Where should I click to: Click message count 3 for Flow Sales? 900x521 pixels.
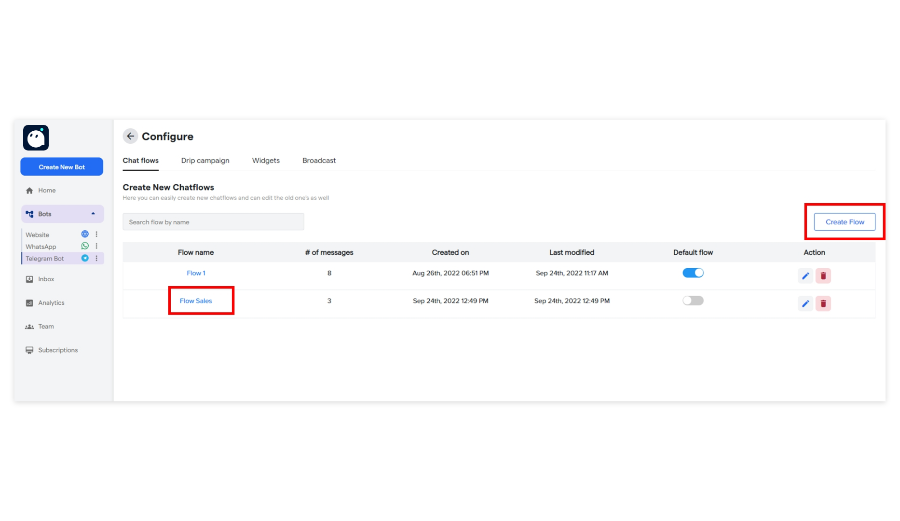point(329,301)
